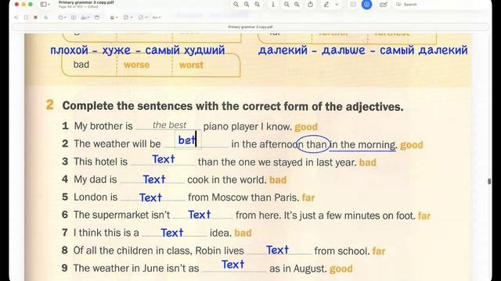
Task: Select the Sketch drawing tool
Action: [46, 17]
